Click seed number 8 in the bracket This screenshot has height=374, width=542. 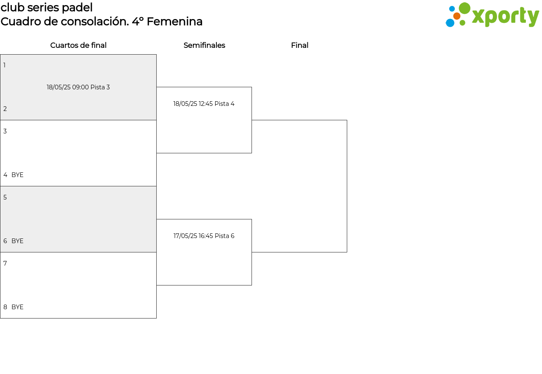click(x=5, y=307)
